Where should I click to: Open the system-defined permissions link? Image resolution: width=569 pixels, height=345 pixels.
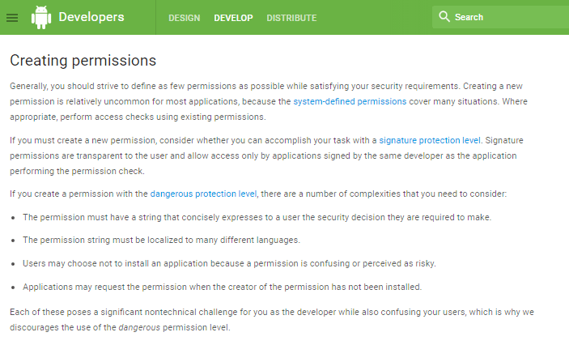[x=350, y=101]
